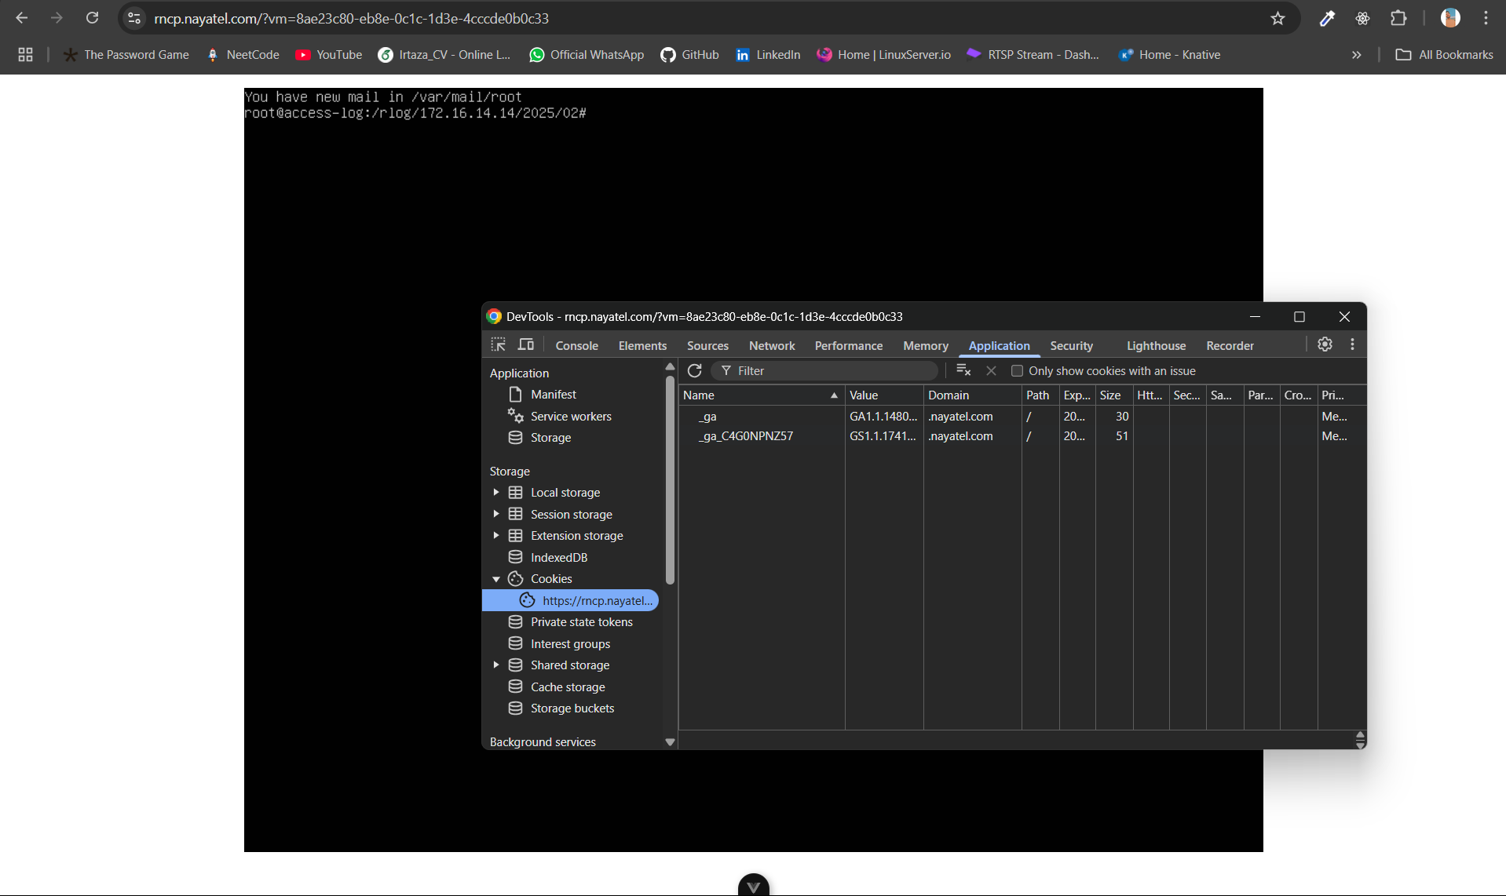Select the _ga_C4G0NPNZ57 cookie row
The height and width of the screenshot is (896, 1506).
pos(1021,435)
